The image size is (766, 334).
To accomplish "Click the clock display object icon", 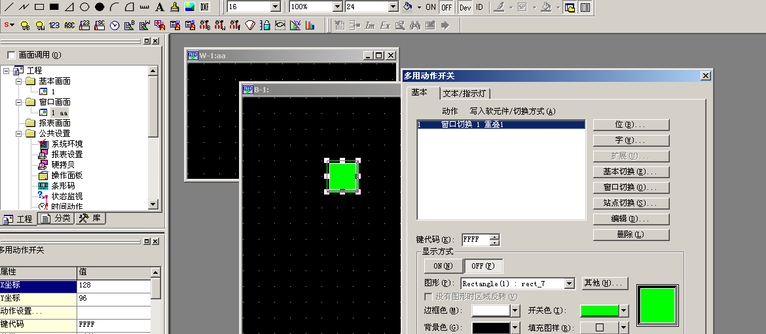I will [115, 26].
